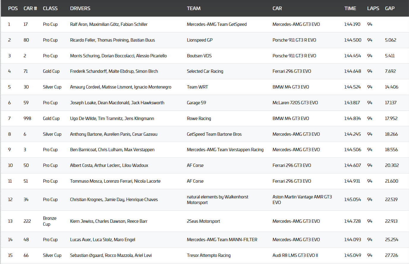
Task: Click the Lionspeed GP team cell
Action: 200,40
